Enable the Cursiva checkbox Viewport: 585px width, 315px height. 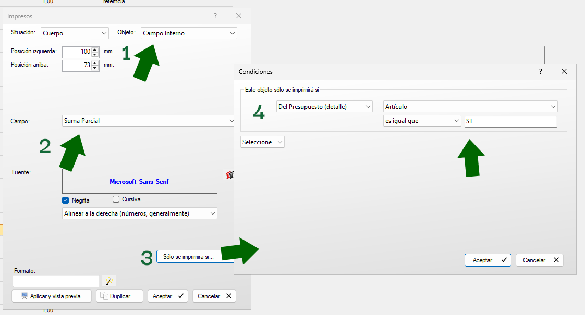point(116,199)
